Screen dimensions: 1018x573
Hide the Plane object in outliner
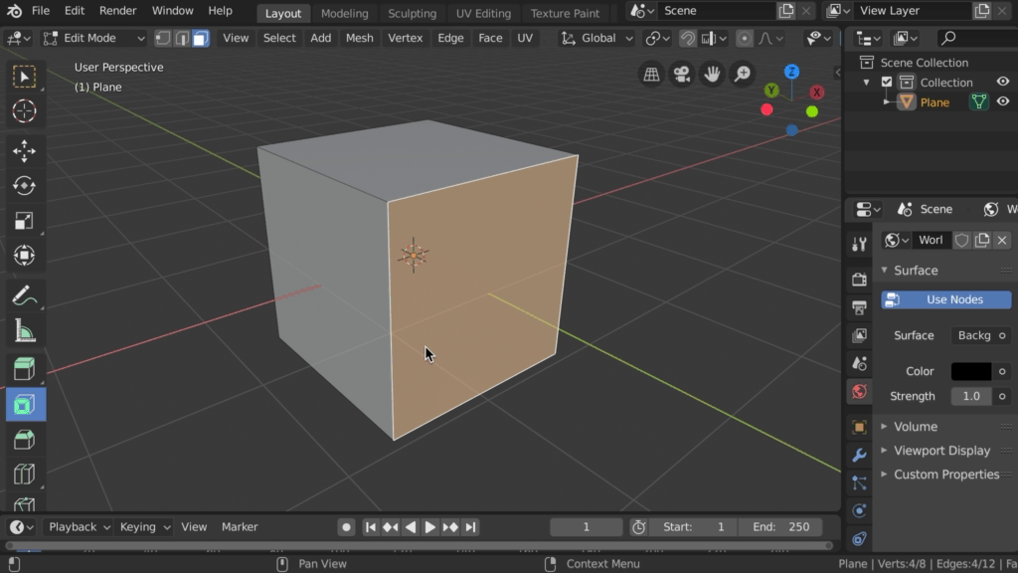[x=1003, y=101]
